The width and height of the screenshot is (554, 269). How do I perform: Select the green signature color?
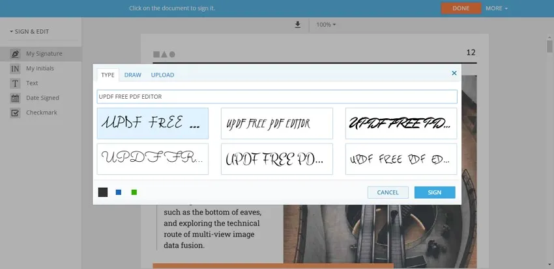(134, 192)
